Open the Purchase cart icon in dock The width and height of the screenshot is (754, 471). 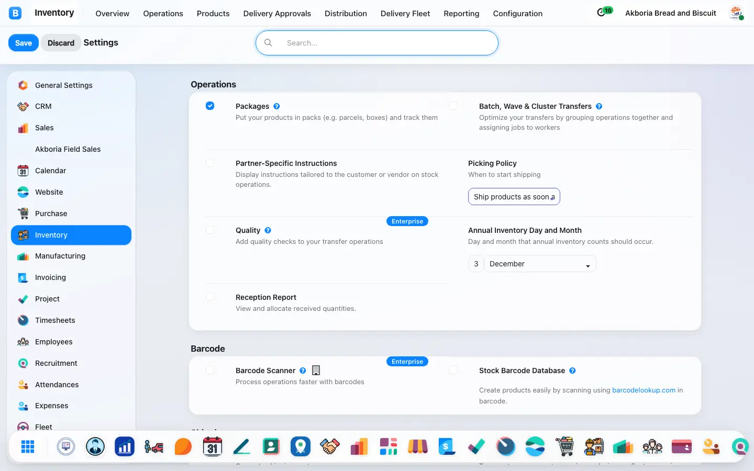tap(564, 446)
